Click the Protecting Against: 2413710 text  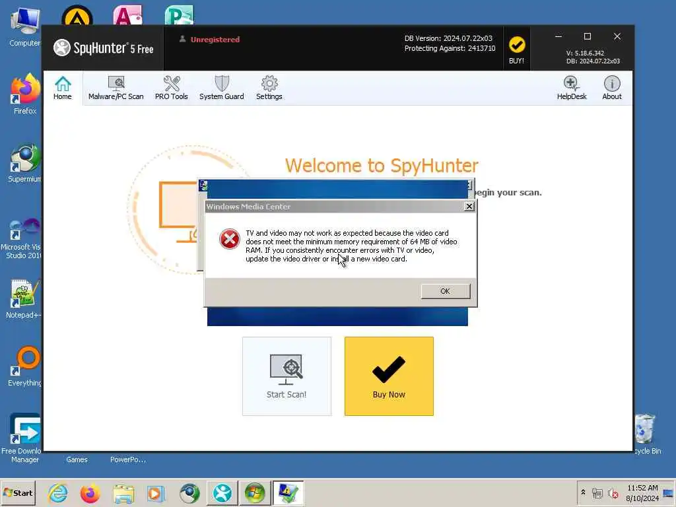point(450,48)
